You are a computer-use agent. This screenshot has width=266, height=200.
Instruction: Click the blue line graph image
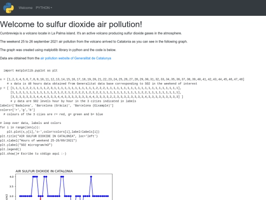tap(60, 184)
